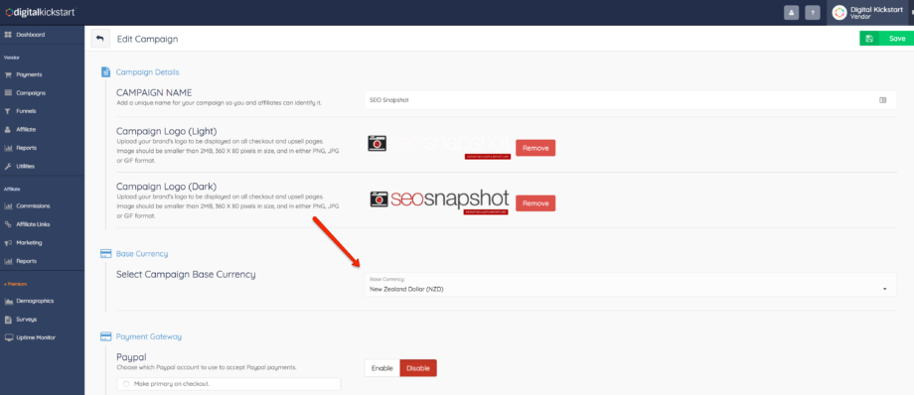
Task: Remove the light campaign logo
Action: coord(535,148)
